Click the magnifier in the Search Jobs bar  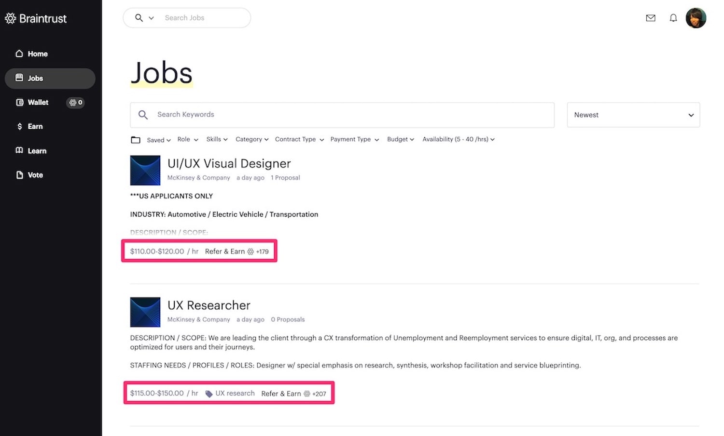pos(139,18)
